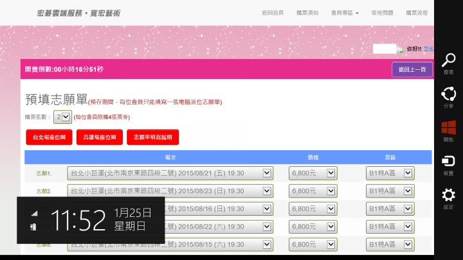Open 志願1 session dropdown (2015/08/21)

click(170, 173)
